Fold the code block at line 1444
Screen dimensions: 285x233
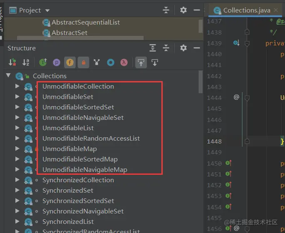click(x=247, y=98)
